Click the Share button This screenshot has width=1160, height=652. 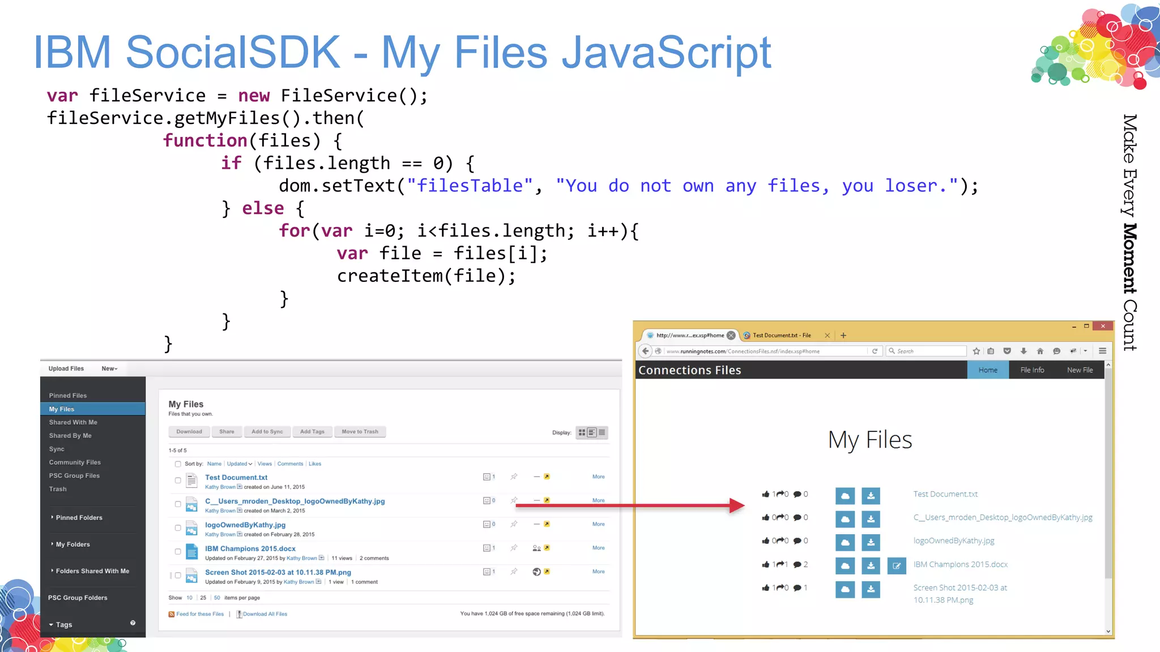coord(227,432)
